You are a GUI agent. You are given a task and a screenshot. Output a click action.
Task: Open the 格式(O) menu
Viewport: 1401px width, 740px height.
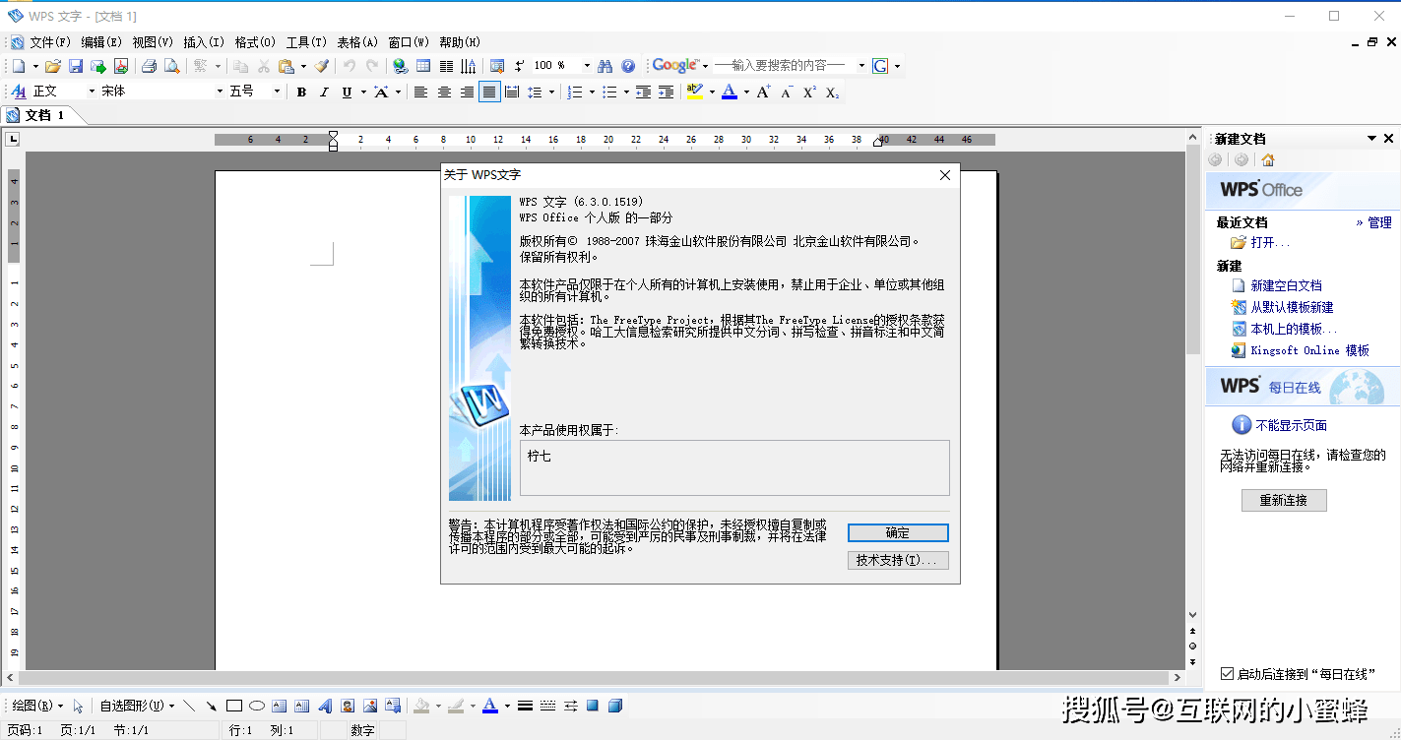point(255,42)
